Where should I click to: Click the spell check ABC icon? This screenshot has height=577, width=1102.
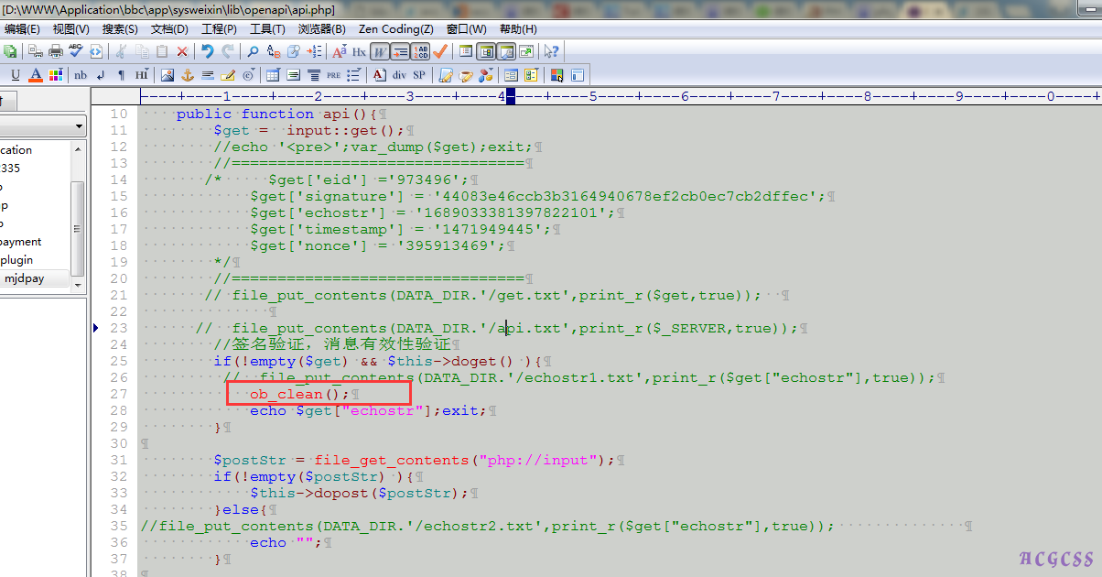pos(76,51)
